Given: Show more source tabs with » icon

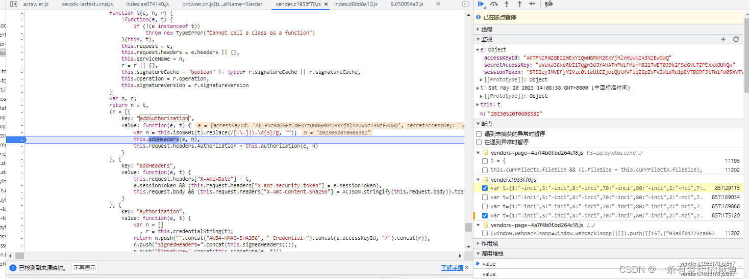Looking at the screenshot, I should coord(438,4).
